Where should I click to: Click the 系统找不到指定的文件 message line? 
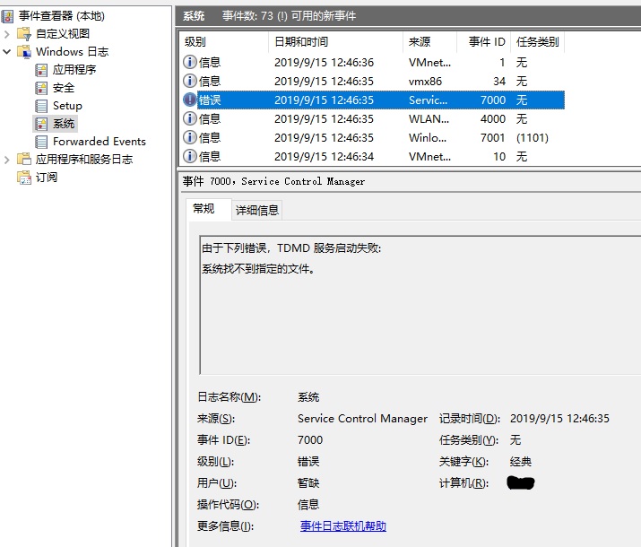pyautogui.click(x=258, y=269)
